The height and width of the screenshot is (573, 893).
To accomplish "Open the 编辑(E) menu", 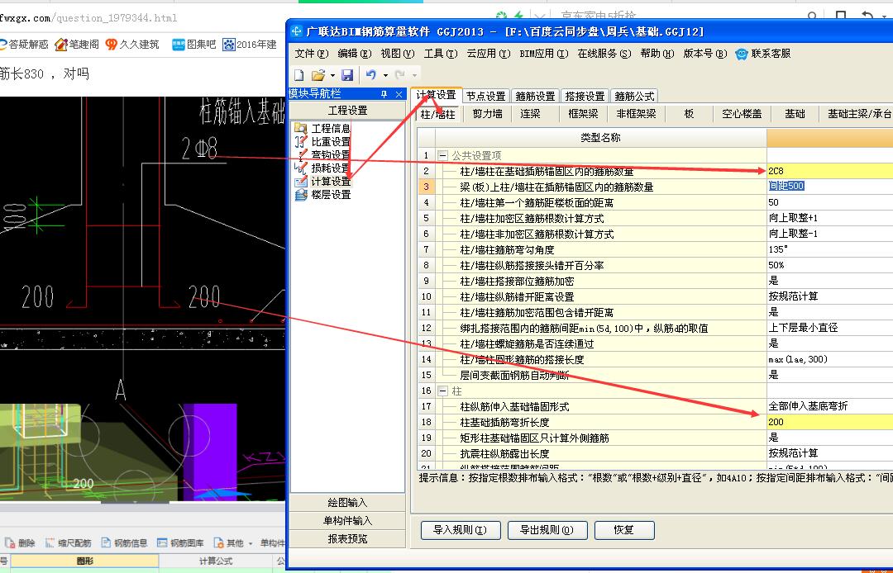I will (354, 54).
